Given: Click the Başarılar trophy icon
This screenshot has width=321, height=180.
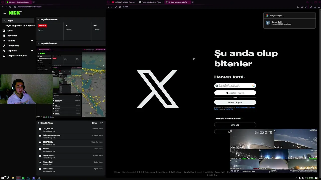Looking at the screenshot, I should 4,36.
